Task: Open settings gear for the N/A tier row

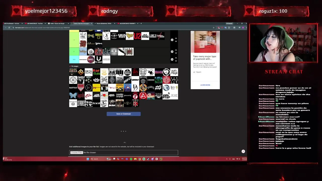Action: tap(172, 59)
